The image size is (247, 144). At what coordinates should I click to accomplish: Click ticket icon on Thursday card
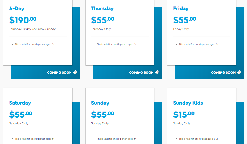(x=157, y=72)
